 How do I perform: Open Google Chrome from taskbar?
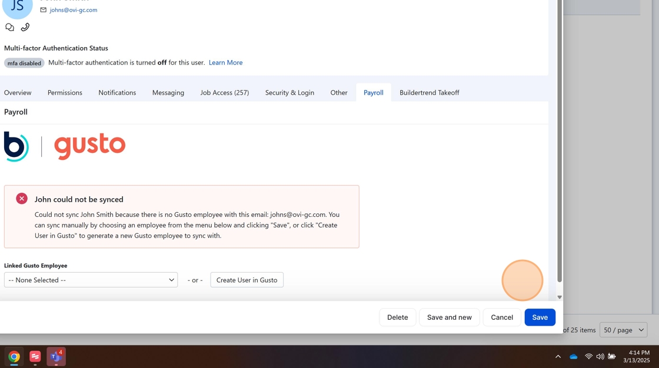point(14,357)
